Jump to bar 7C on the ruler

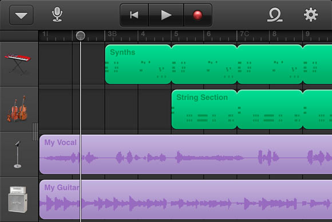click(x=244, y=34)
